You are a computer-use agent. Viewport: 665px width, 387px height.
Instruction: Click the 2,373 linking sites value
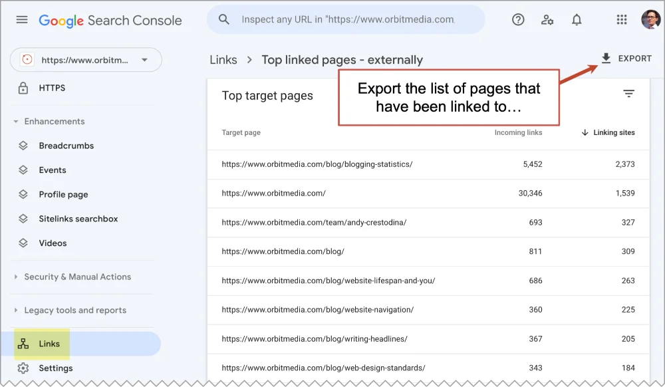pyautogui.click(x=625, y=164)
